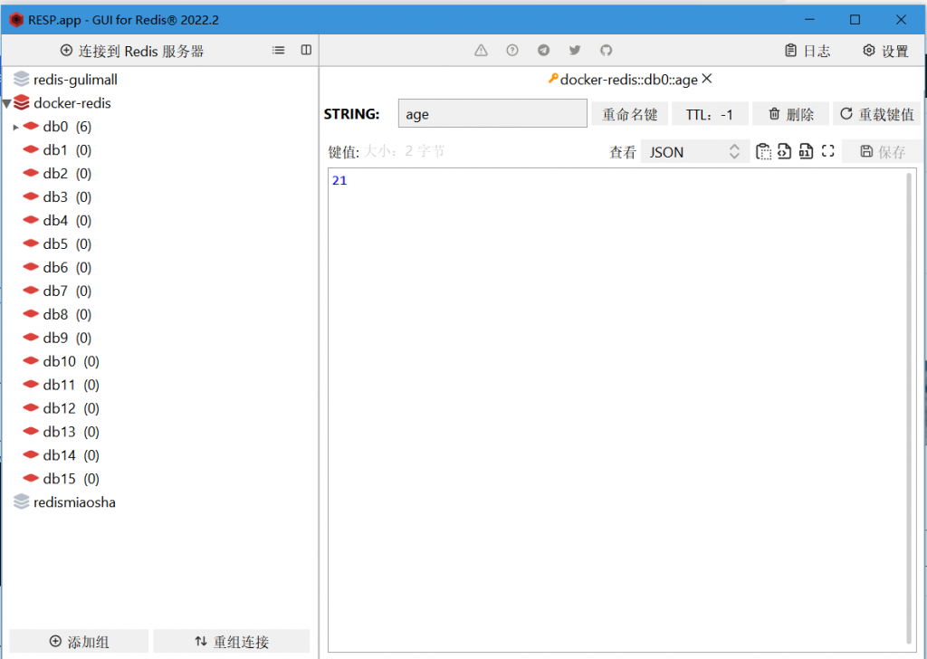Click the list view icon in the connections header

(x=279, y=51)
